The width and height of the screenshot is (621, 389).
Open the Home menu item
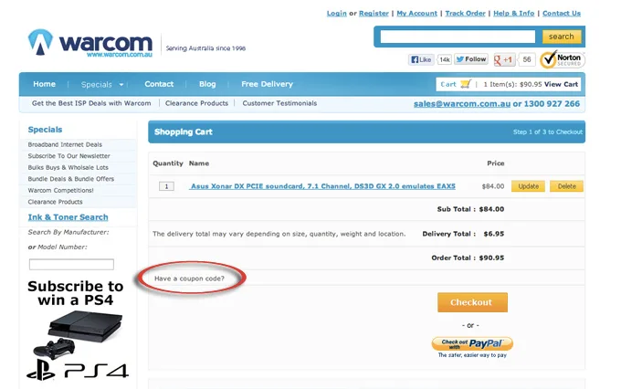click(45, 84)
